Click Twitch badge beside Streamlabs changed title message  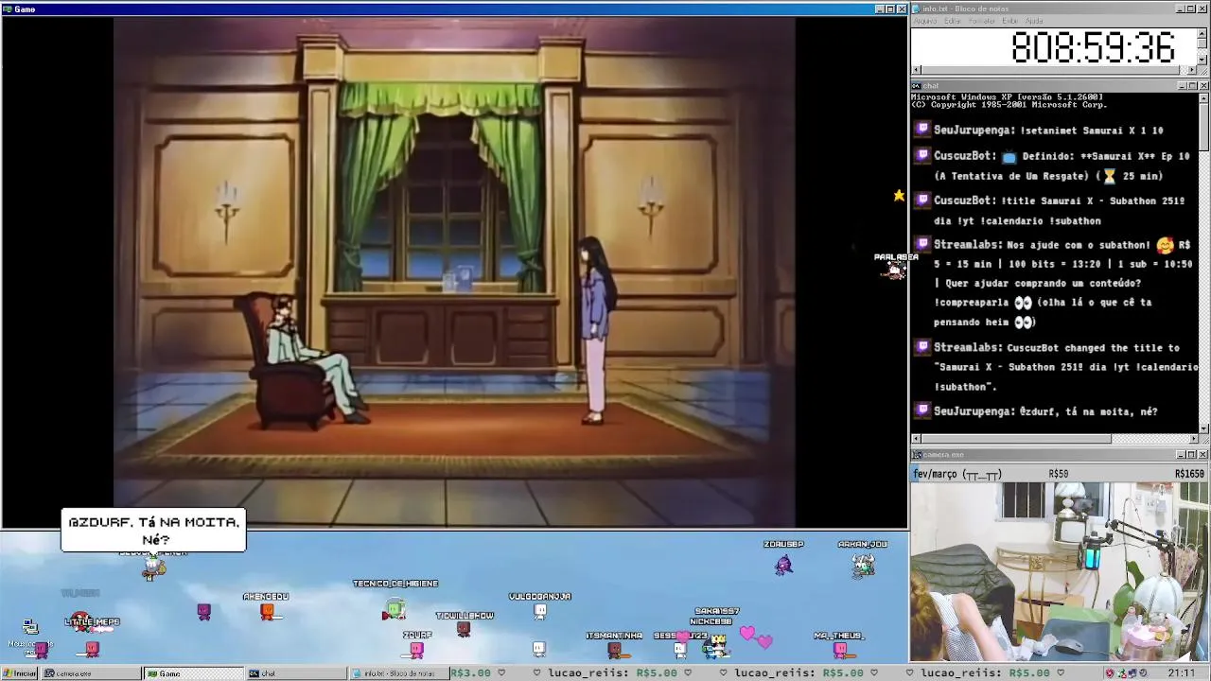coord(922,347)
